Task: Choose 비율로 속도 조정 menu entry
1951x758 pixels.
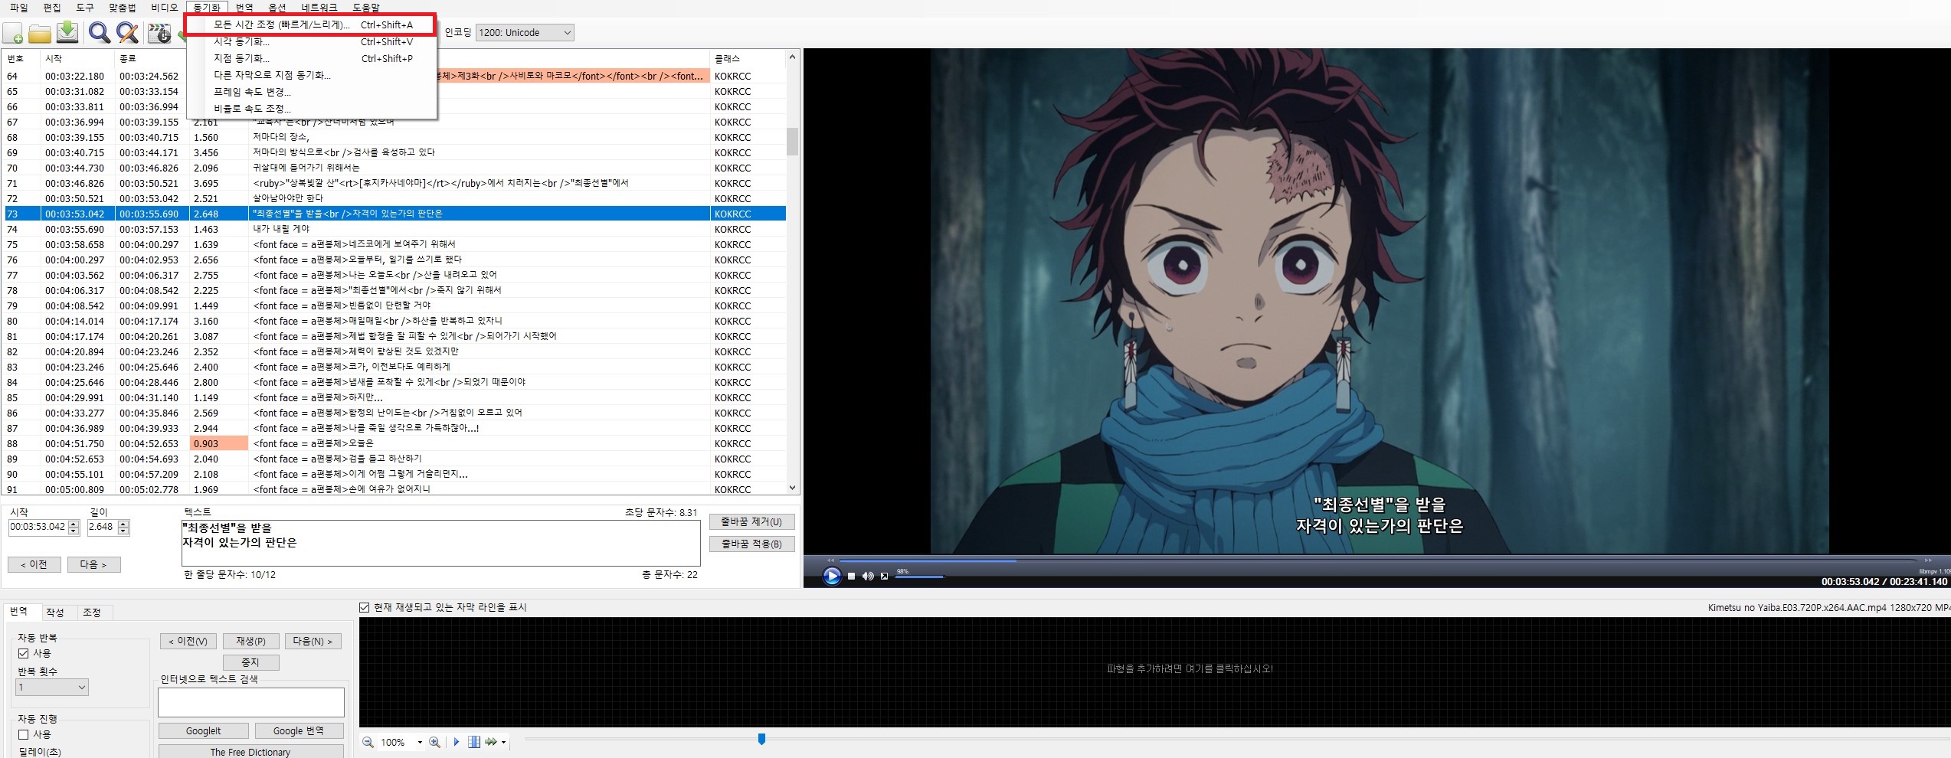Action: click(312, 109)
